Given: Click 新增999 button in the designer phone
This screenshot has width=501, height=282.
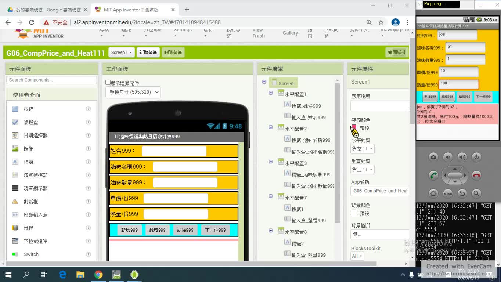Looking at the screenshot, I should click(x=129, y=230).
